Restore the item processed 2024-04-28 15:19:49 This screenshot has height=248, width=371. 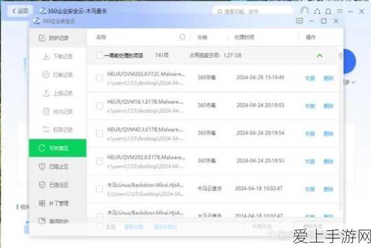(310, 78)
